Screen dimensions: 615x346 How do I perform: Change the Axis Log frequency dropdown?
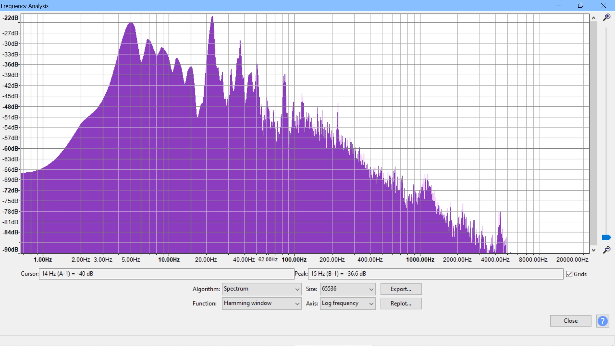pos(347,303)
